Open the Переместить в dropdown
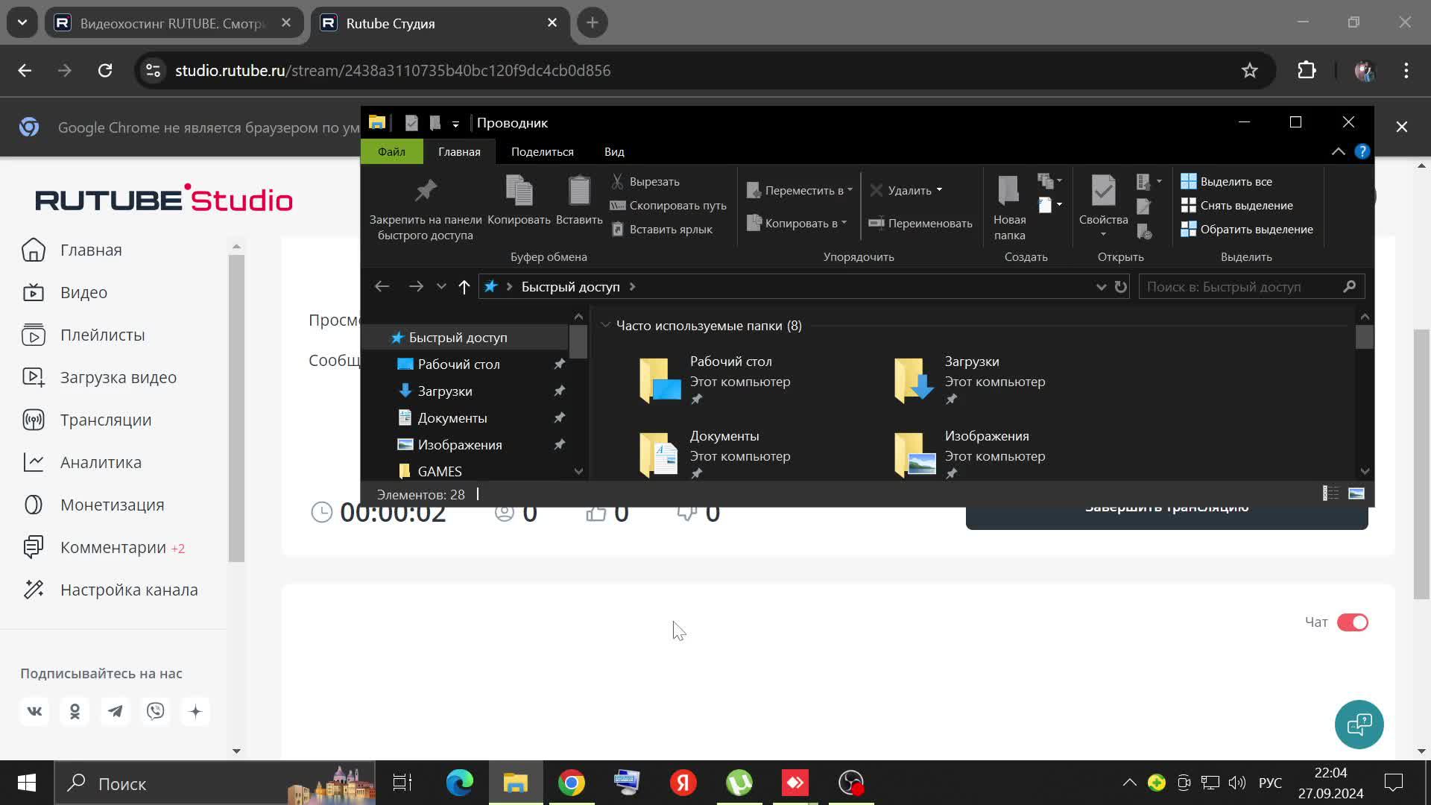The image size is (1431, 805). point(799,191)
